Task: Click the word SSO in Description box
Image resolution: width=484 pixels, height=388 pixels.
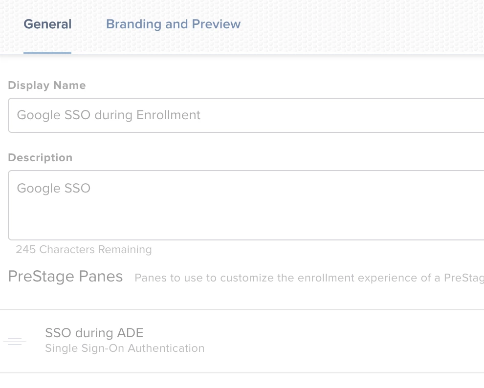Action: tap(77, 189)
